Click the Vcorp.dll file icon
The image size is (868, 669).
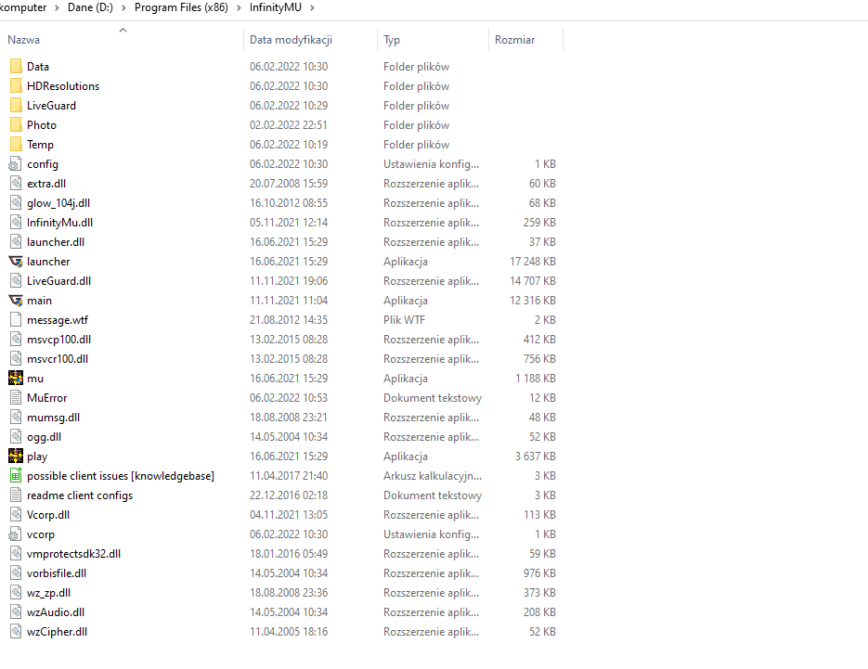tap(16, 515)
